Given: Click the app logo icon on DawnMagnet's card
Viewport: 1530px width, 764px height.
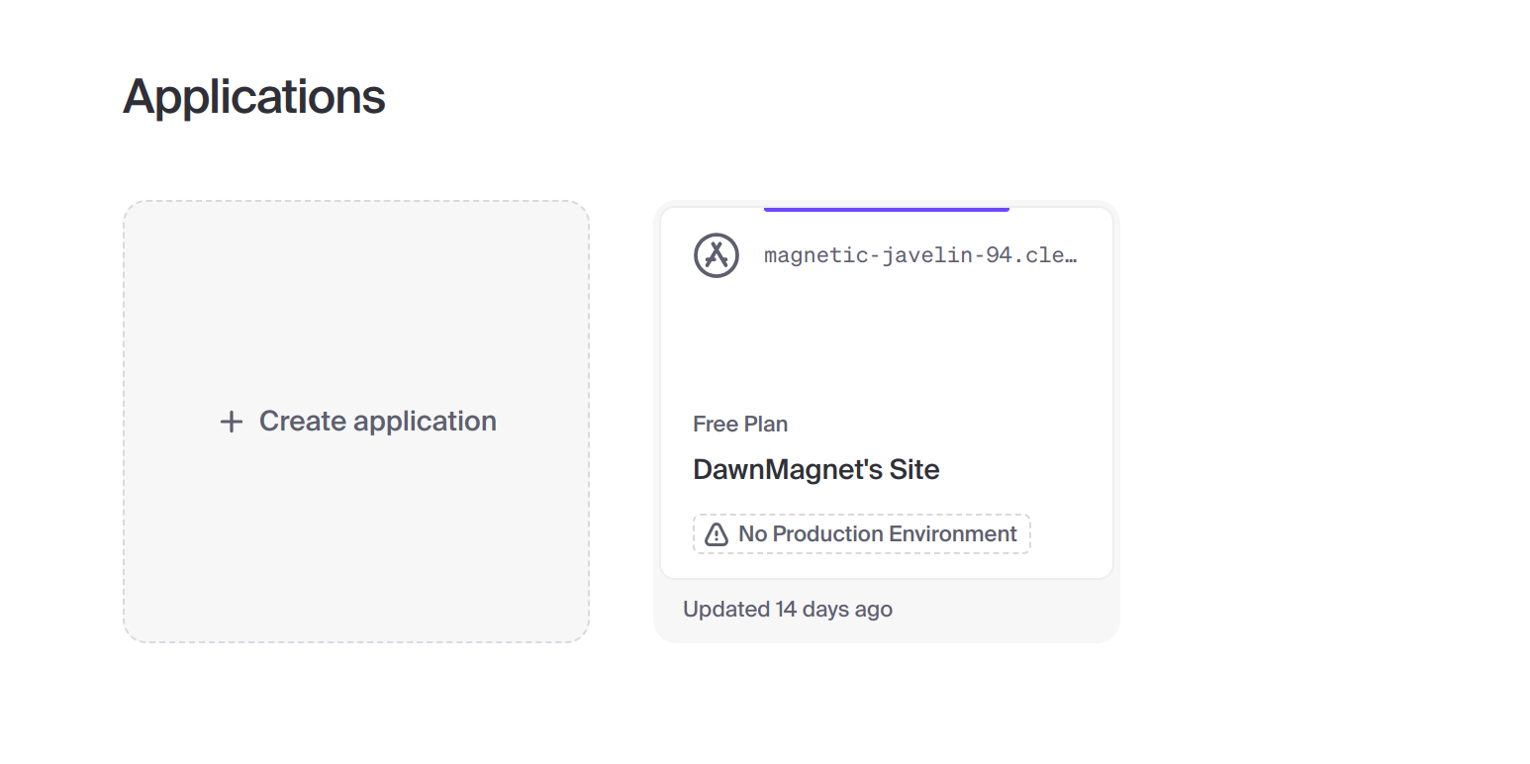Looking at the screenshot, I should [x=717, y=255].
